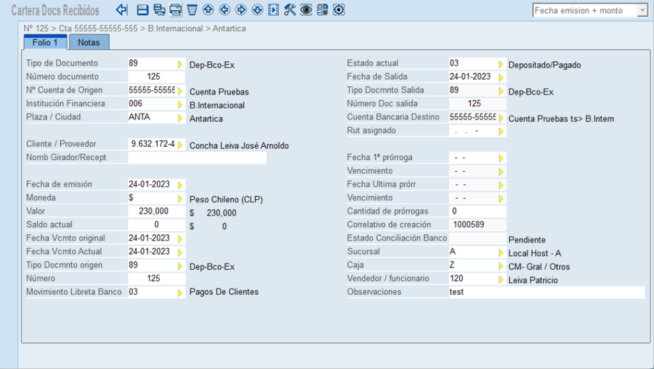Click the save floppy disk icon
The height and width of the screenshot is (369, 654).
click(x=142, y=10)
